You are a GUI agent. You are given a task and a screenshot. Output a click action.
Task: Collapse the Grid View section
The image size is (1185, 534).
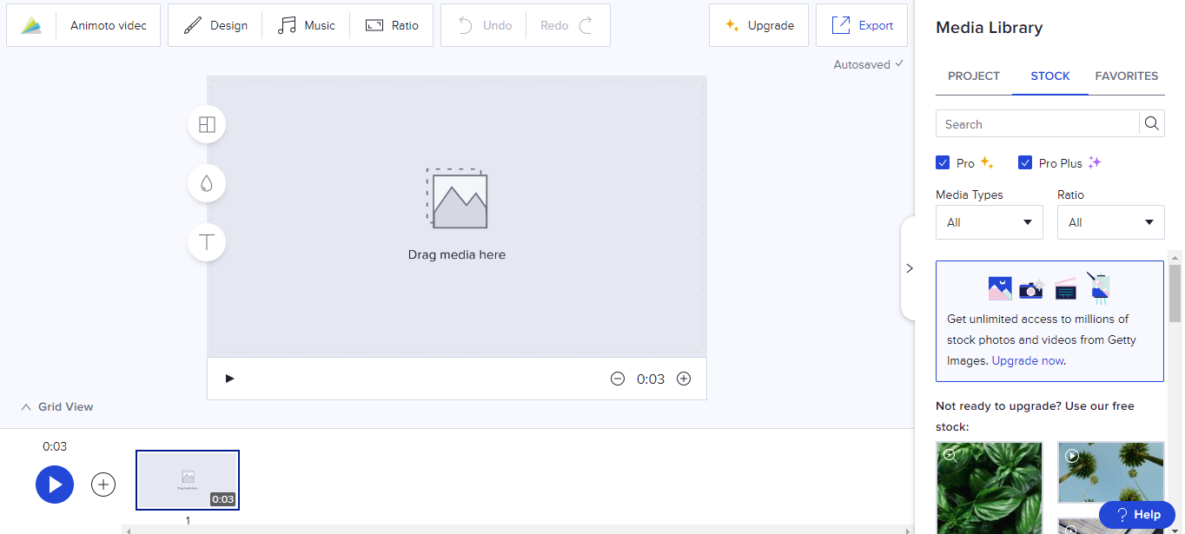point(56,406)
